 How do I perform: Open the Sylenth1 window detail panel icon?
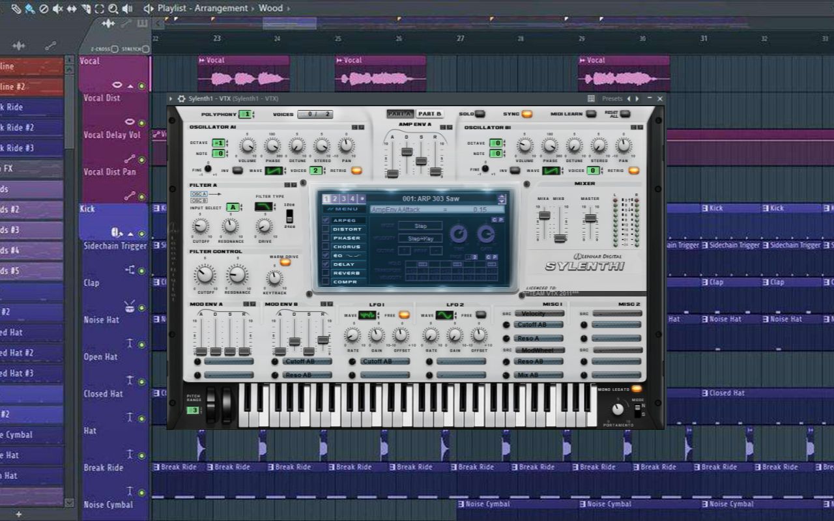coord(591,99)
